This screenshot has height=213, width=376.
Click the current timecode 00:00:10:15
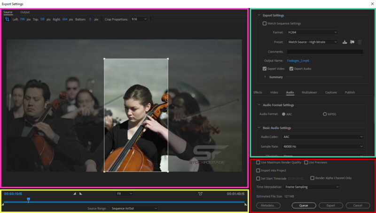pyautogui.click(x=13, y=194)
